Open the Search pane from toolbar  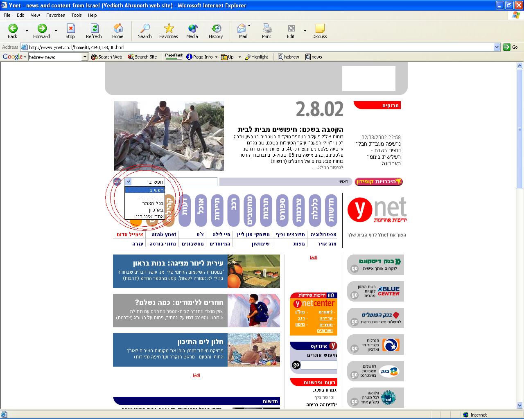145,31
